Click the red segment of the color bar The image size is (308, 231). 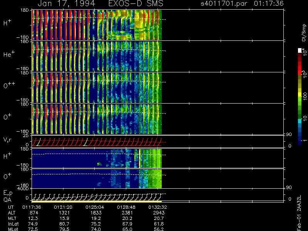[300, 68]
